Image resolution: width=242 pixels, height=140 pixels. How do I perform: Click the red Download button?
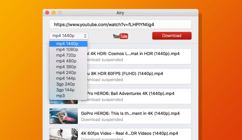click(172, 36)
